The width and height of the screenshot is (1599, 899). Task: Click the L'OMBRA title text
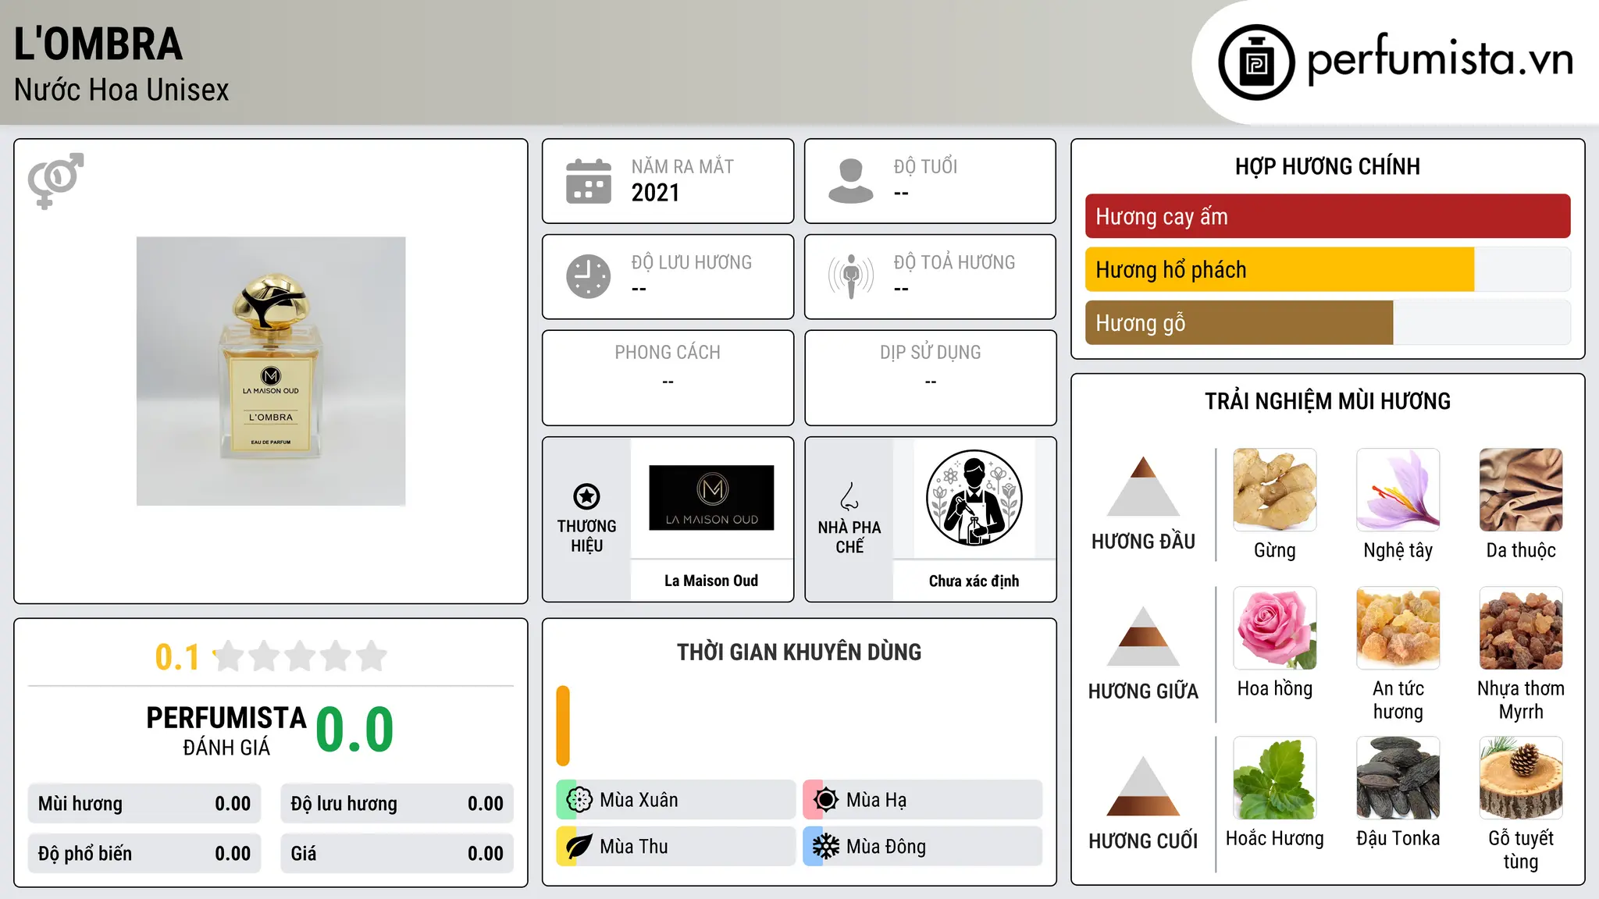click(98, 44)
